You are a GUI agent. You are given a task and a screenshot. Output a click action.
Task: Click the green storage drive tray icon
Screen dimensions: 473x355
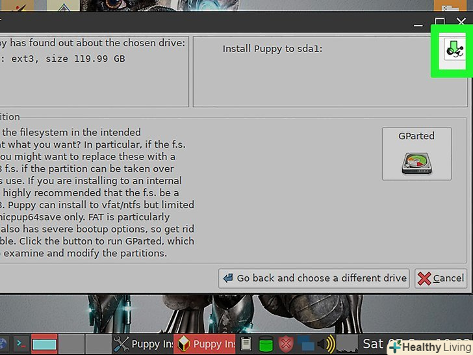(x=266, y=344)
